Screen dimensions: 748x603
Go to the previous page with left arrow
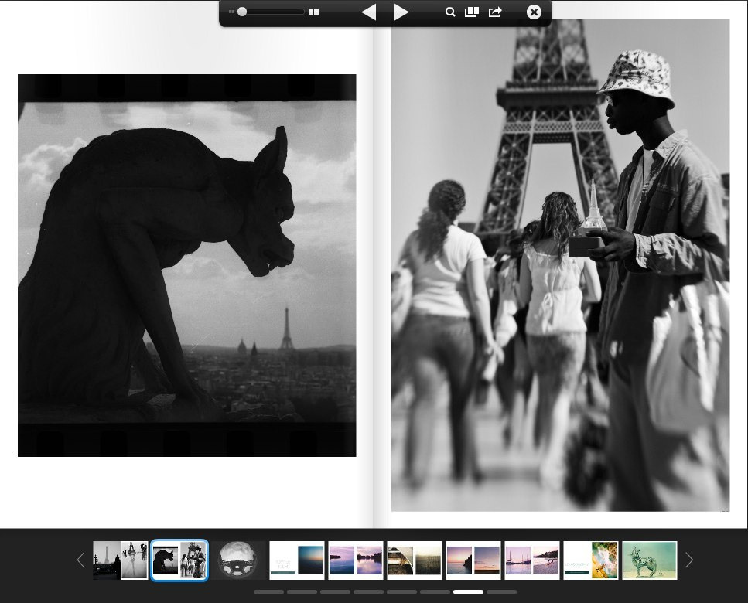pos(369,12)
